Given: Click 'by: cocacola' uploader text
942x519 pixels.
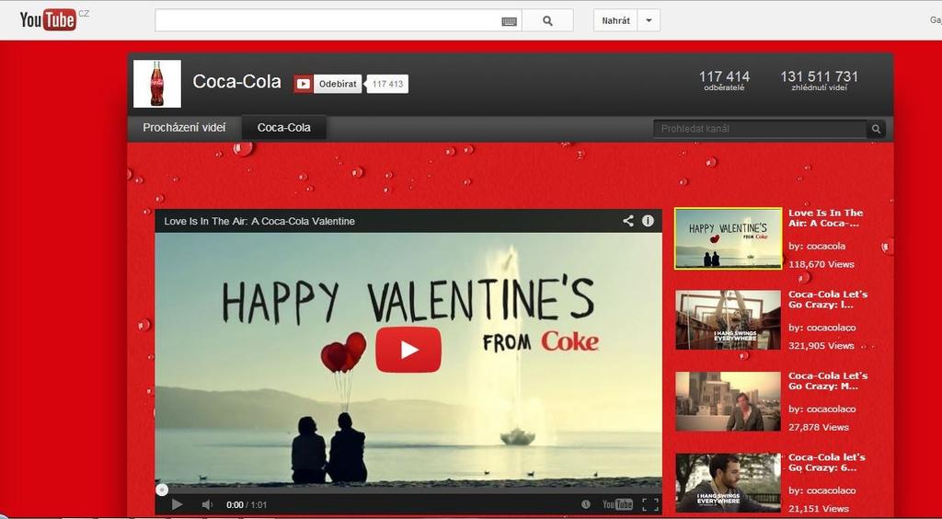Looking at the screenshot, I should [x=817, y=247].
